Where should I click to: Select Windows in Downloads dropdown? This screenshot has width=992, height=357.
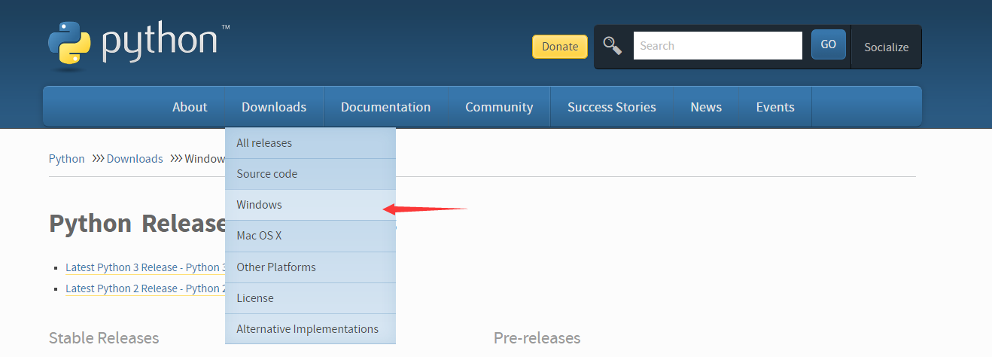310,205
